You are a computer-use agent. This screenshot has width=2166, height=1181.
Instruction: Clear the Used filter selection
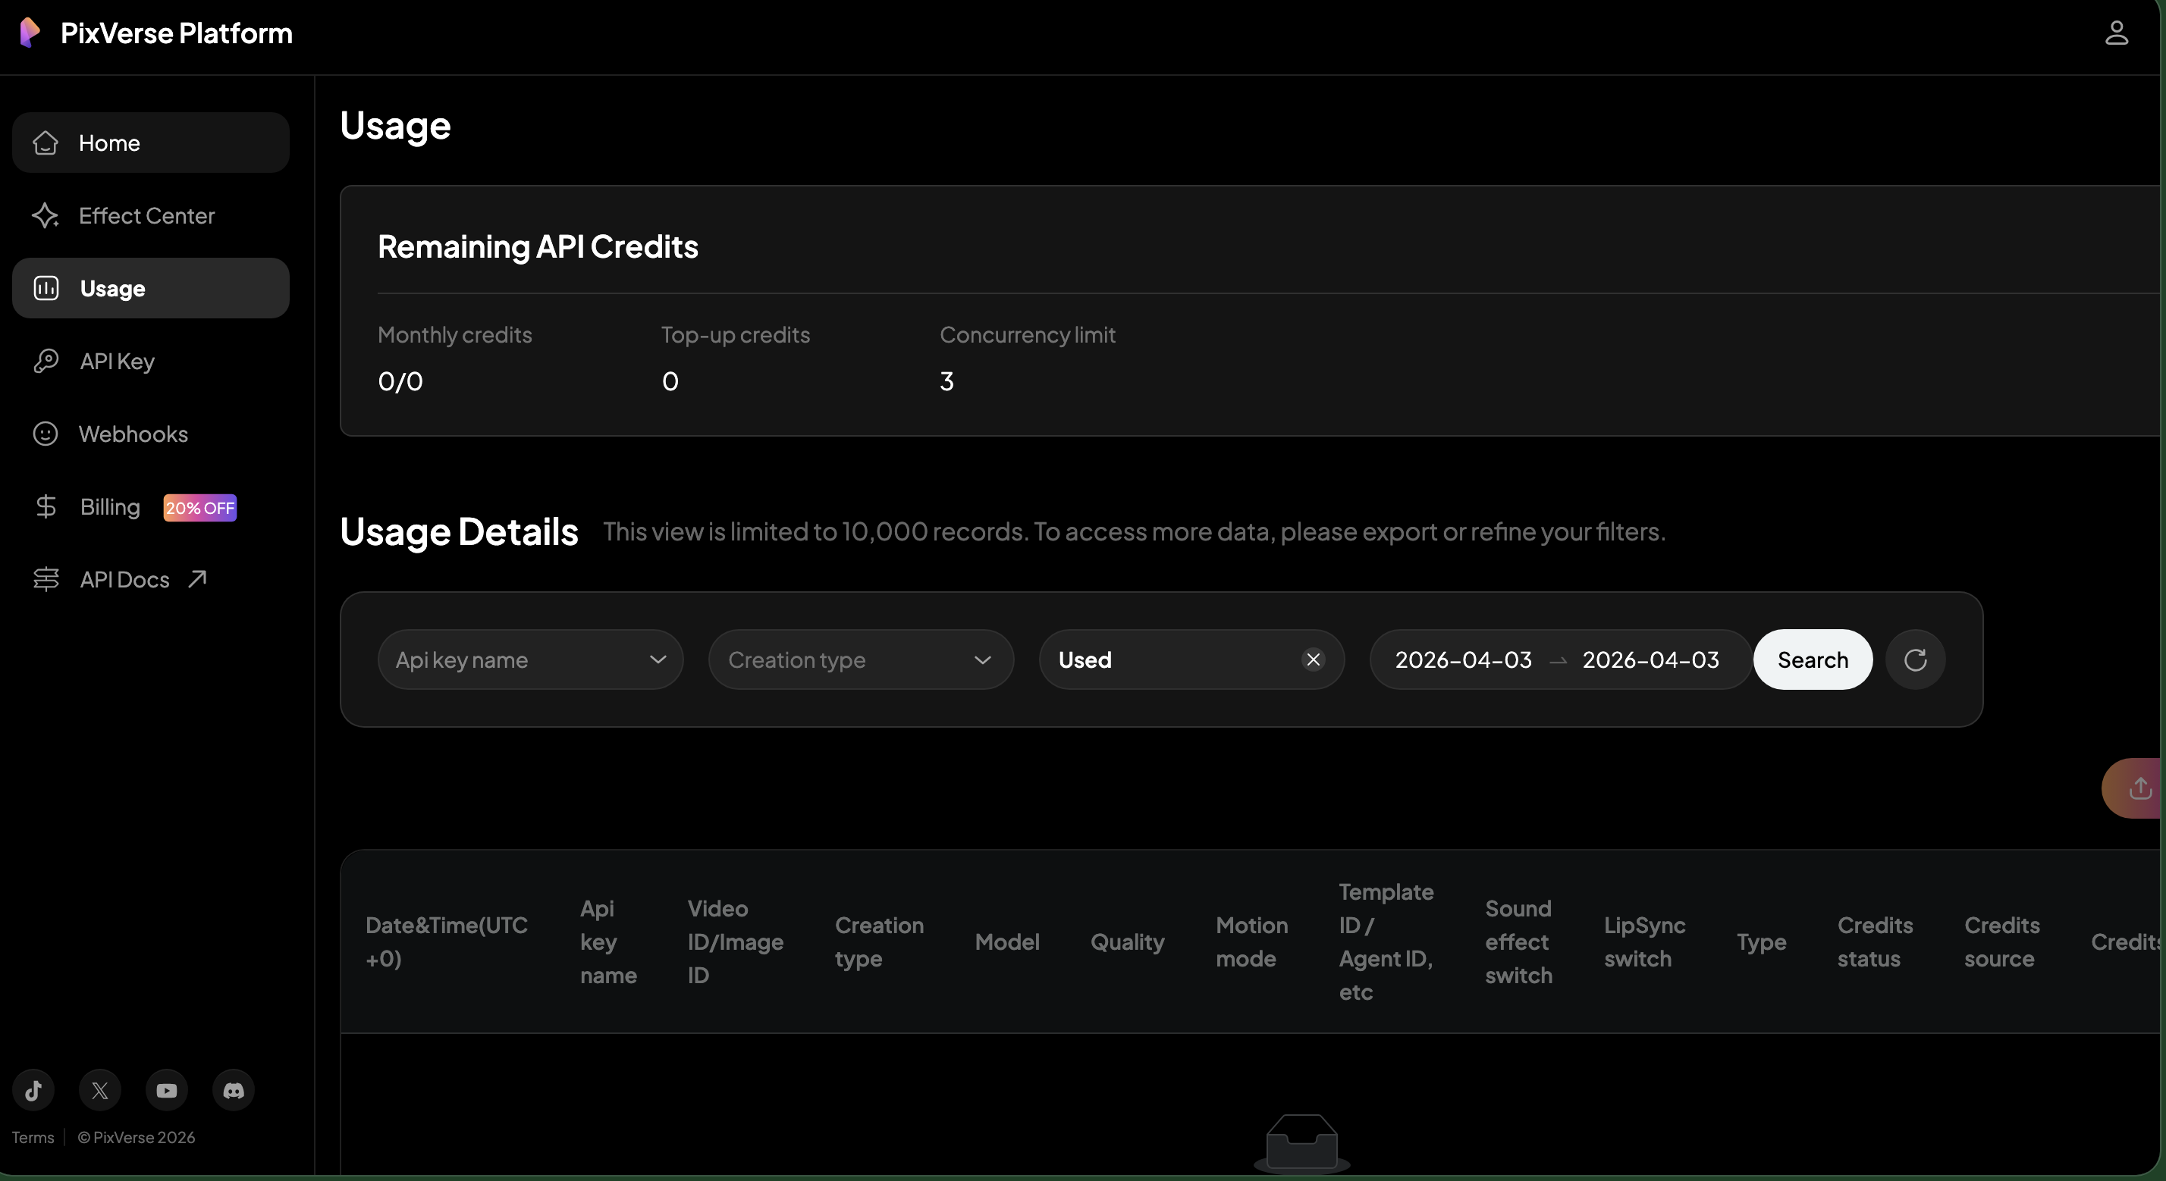[1313, 659]
